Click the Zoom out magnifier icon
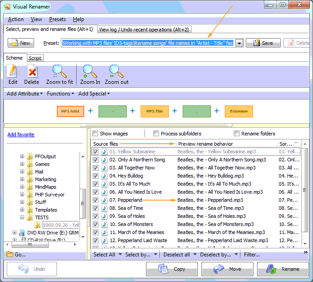Screen dimensions: 313x282 coord(116,71)
